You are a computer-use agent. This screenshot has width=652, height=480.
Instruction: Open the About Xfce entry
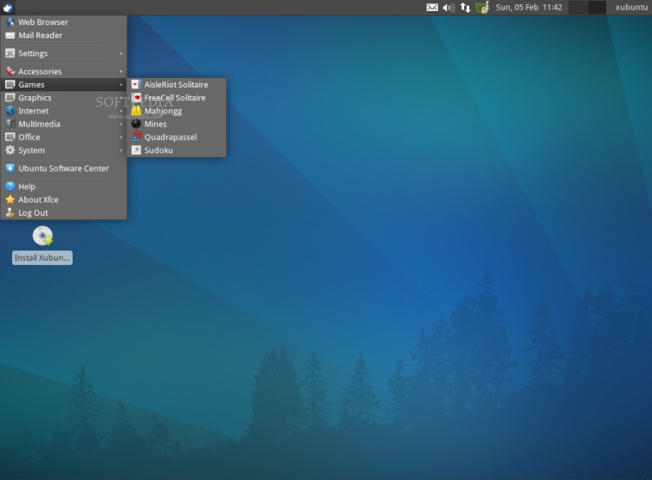tap(63, 199)
